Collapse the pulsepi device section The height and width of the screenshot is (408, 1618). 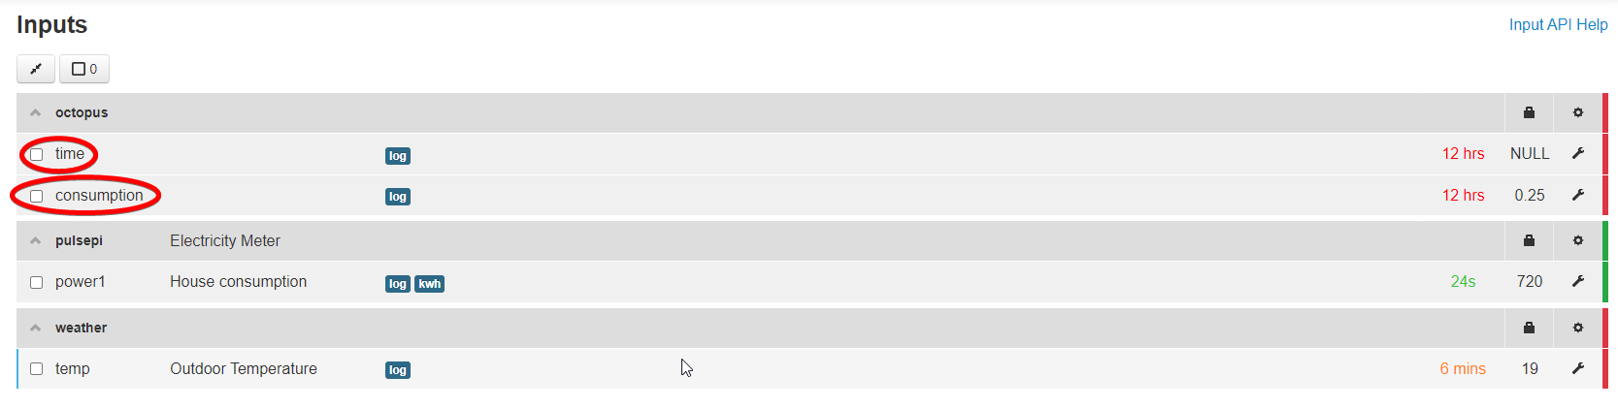(x=36, y=240)
